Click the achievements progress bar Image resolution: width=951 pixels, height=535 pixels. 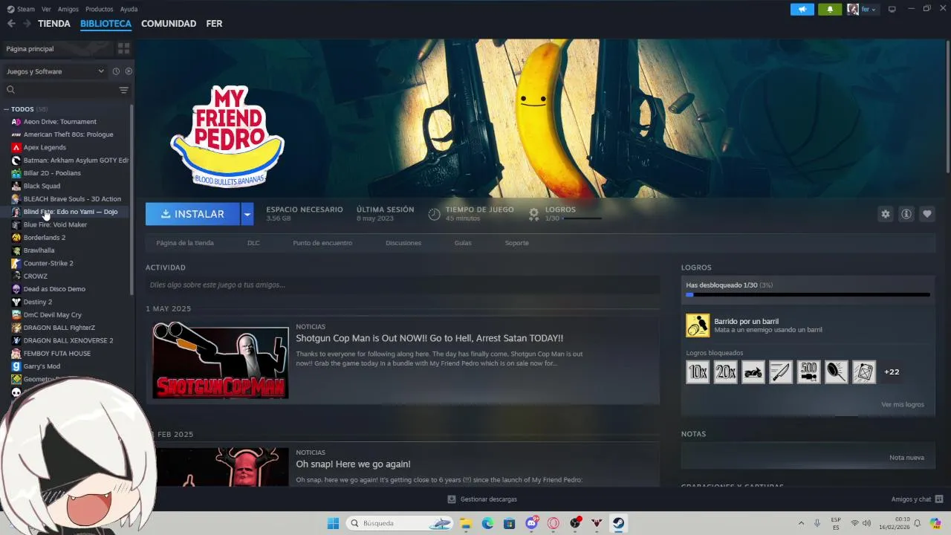808,295
